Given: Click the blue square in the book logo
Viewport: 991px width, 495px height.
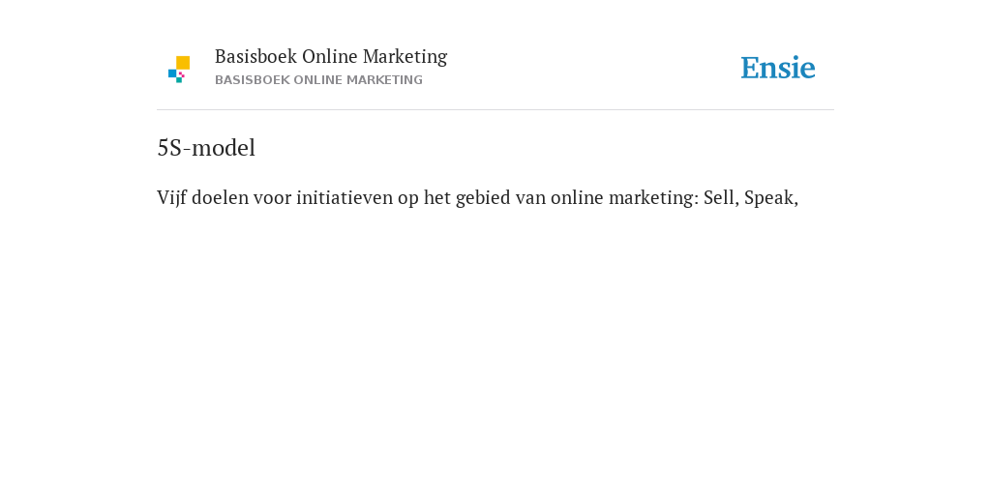Looking at the screenshot, I should [x=172, y=73].
